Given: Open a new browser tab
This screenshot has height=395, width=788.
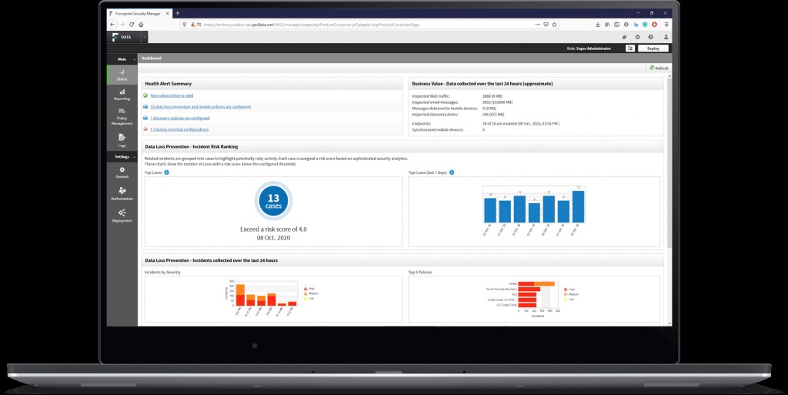Looking at the screenshot, I should tap(178, 13).
